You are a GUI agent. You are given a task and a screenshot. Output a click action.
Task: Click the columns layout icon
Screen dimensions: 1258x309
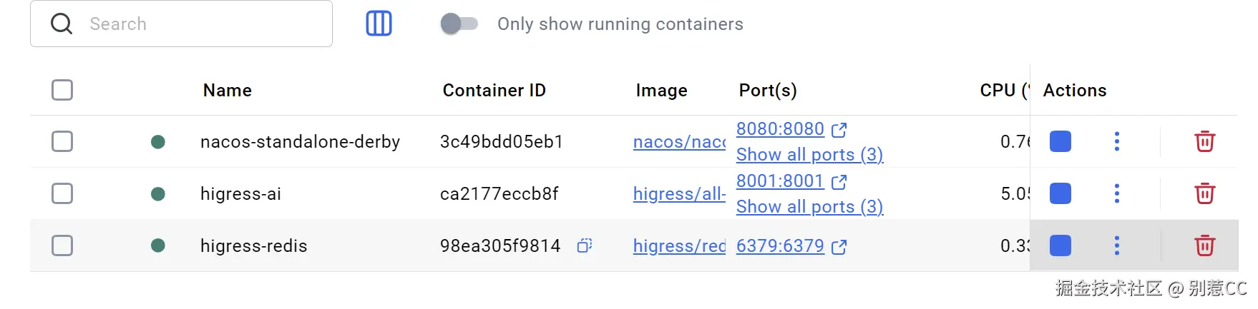pos(379,24)
